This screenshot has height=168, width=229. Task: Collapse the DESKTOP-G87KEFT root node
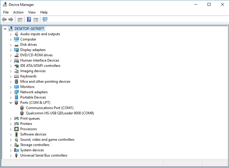coord(5,29)
